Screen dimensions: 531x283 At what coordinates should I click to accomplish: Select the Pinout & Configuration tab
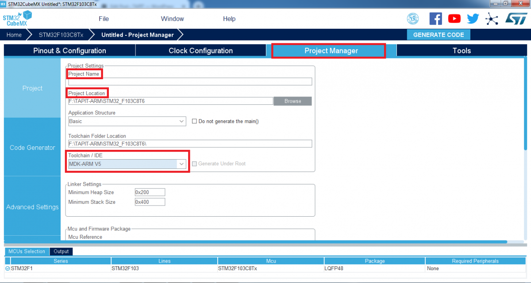[69, 51]
